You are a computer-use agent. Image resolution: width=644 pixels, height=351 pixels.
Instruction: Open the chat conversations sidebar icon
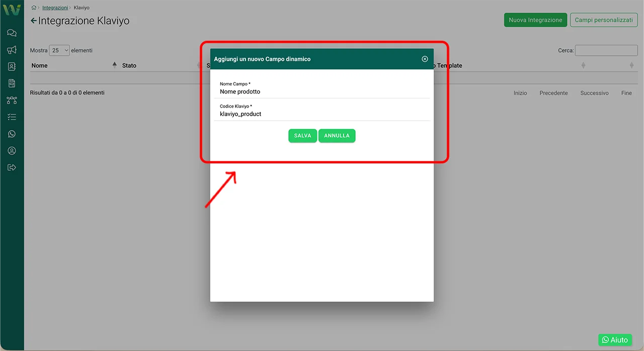(12, 33)
